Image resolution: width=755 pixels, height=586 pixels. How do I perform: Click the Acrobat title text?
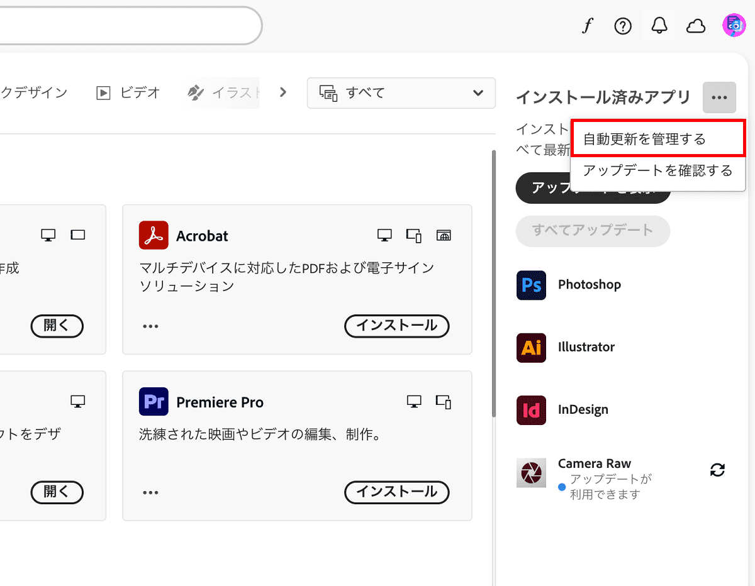pos(202,236)
